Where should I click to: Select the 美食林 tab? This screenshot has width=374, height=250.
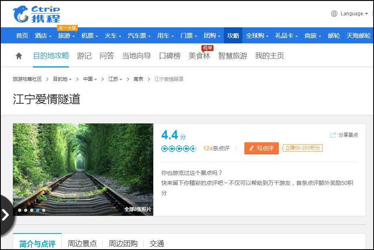(x=199, y=56)
